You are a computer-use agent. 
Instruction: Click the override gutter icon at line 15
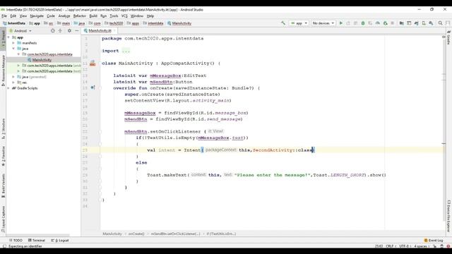(x=93, y=87)
